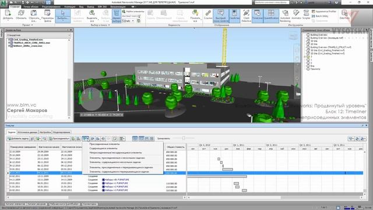Switch to Настройка tab in TimeLiner
This screenshot has width=373, height=210.
[x=45, y=132]
